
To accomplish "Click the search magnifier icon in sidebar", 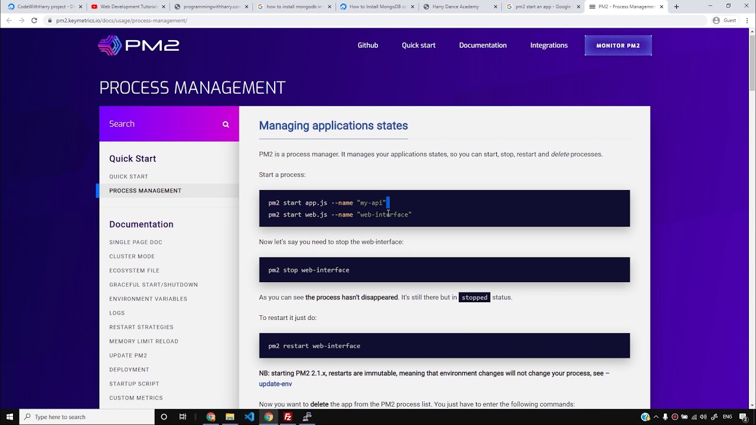I will [226, 124].
